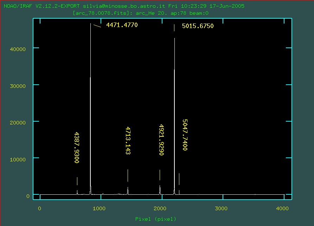The width and height of the screenshot is (314, 226).
Task: Click the 4471.4770 line label
Action: tap(122, 25)
